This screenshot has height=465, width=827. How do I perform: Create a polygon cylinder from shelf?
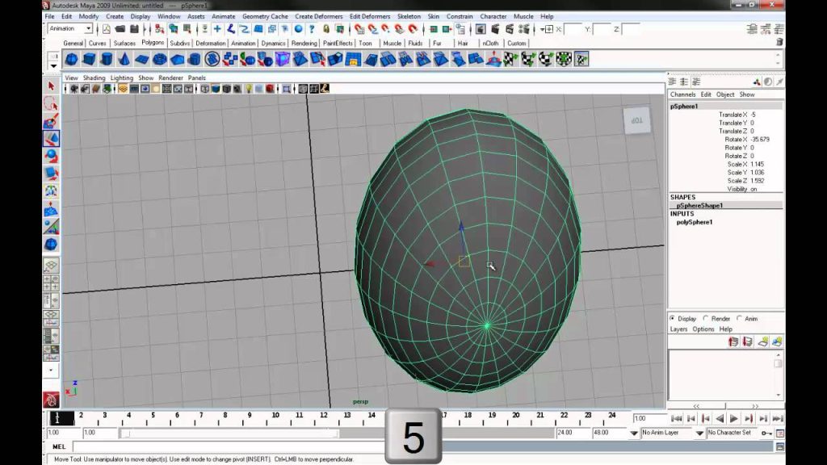click(x=107, y=59)
